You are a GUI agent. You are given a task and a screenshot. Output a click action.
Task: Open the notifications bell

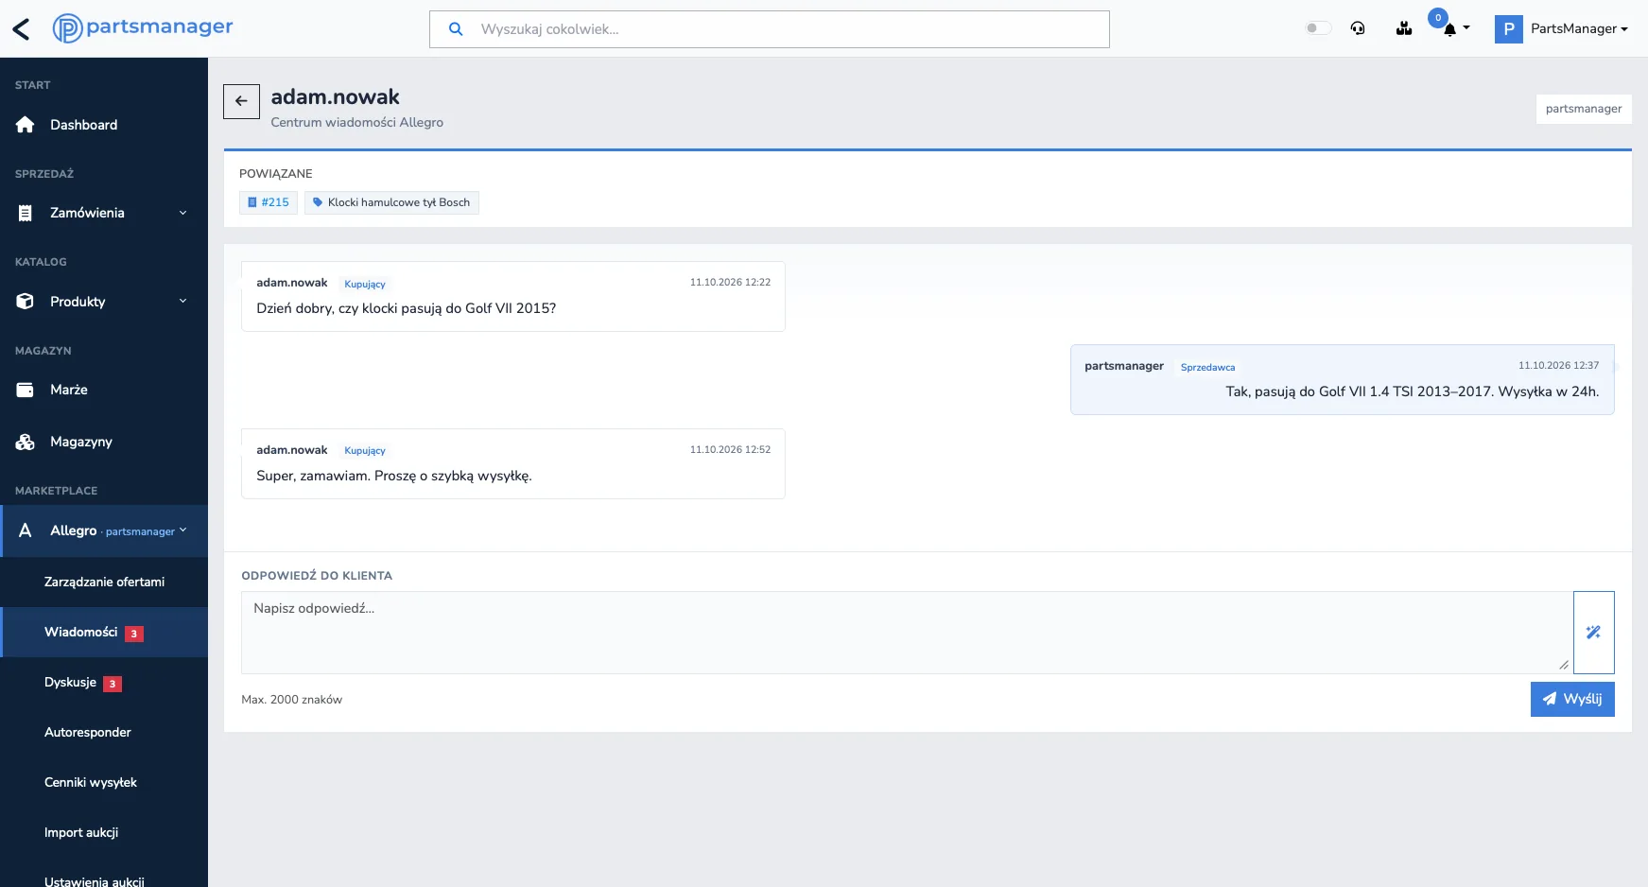point(1449,28)
